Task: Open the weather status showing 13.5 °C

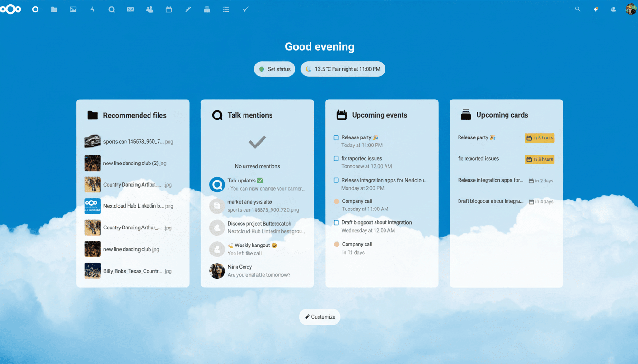Action: click(343, 69)
